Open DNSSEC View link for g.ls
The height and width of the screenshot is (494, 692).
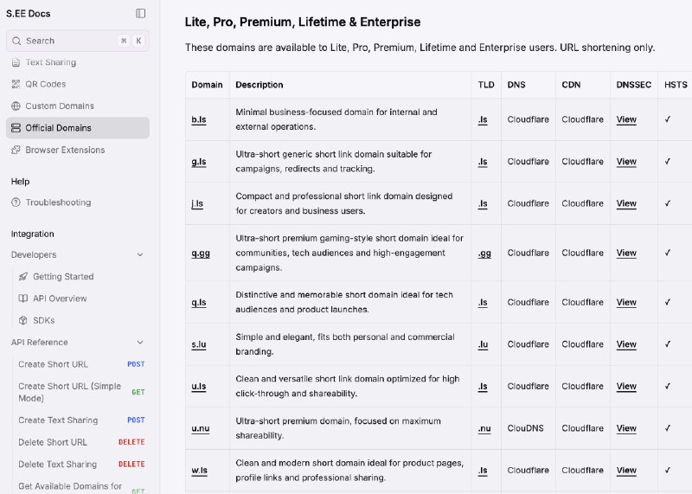(626, 162)
